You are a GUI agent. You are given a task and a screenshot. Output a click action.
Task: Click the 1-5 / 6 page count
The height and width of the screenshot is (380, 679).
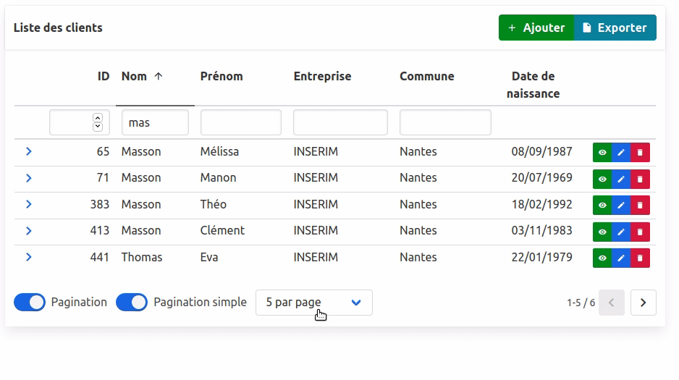click(x=581, y=303)
